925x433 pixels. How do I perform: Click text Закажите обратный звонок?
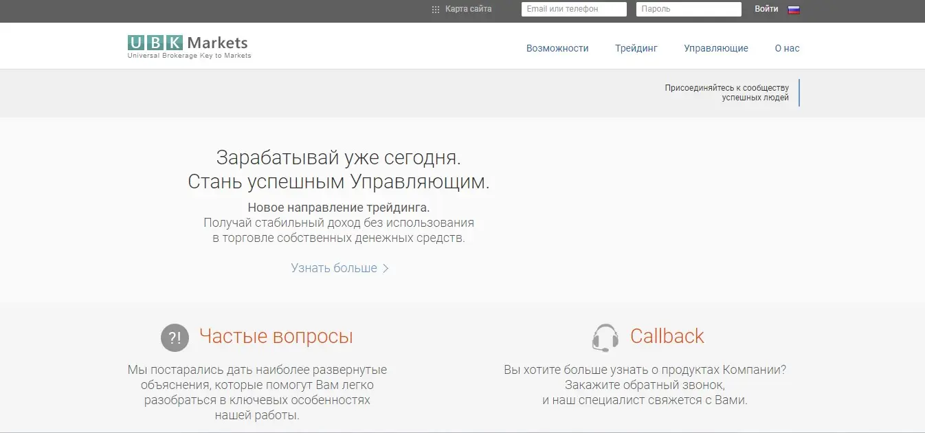(645, 385)
